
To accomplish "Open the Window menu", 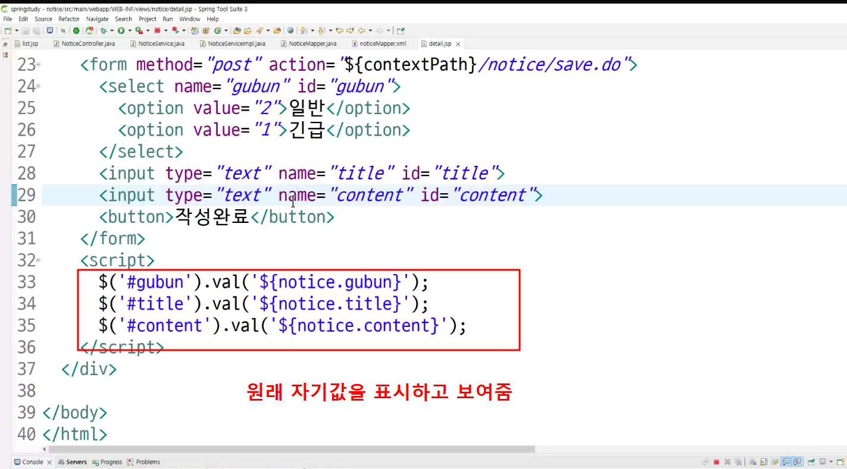I will point(190,19).
